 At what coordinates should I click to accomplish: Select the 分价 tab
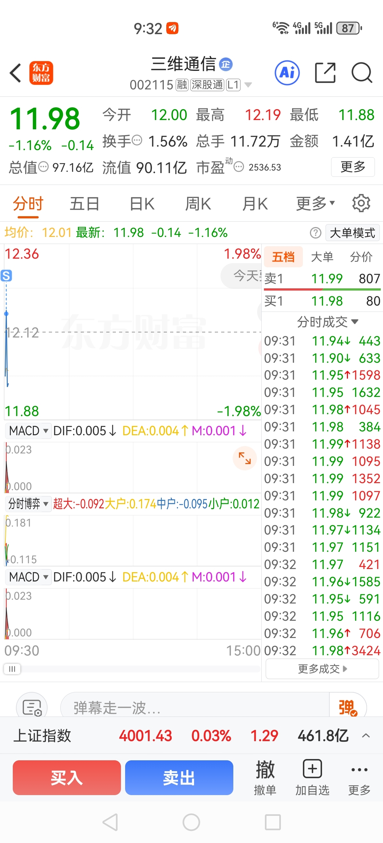[x=361, y=257]
